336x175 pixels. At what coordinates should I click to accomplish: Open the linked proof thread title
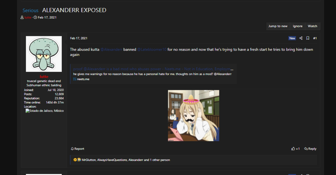click(x=151, y=69)
